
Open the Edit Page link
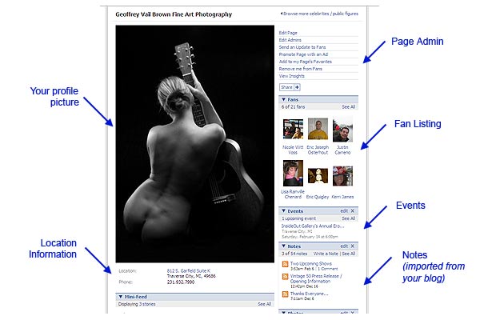tap(288, 33)
